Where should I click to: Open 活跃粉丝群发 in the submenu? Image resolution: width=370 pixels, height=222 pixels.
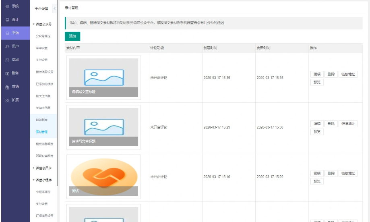tap(45, 156)
